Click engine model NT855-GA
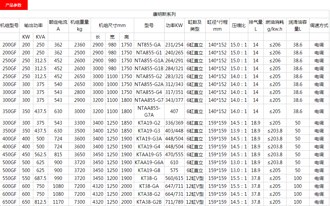330x206 pixels. pos(149,45)
